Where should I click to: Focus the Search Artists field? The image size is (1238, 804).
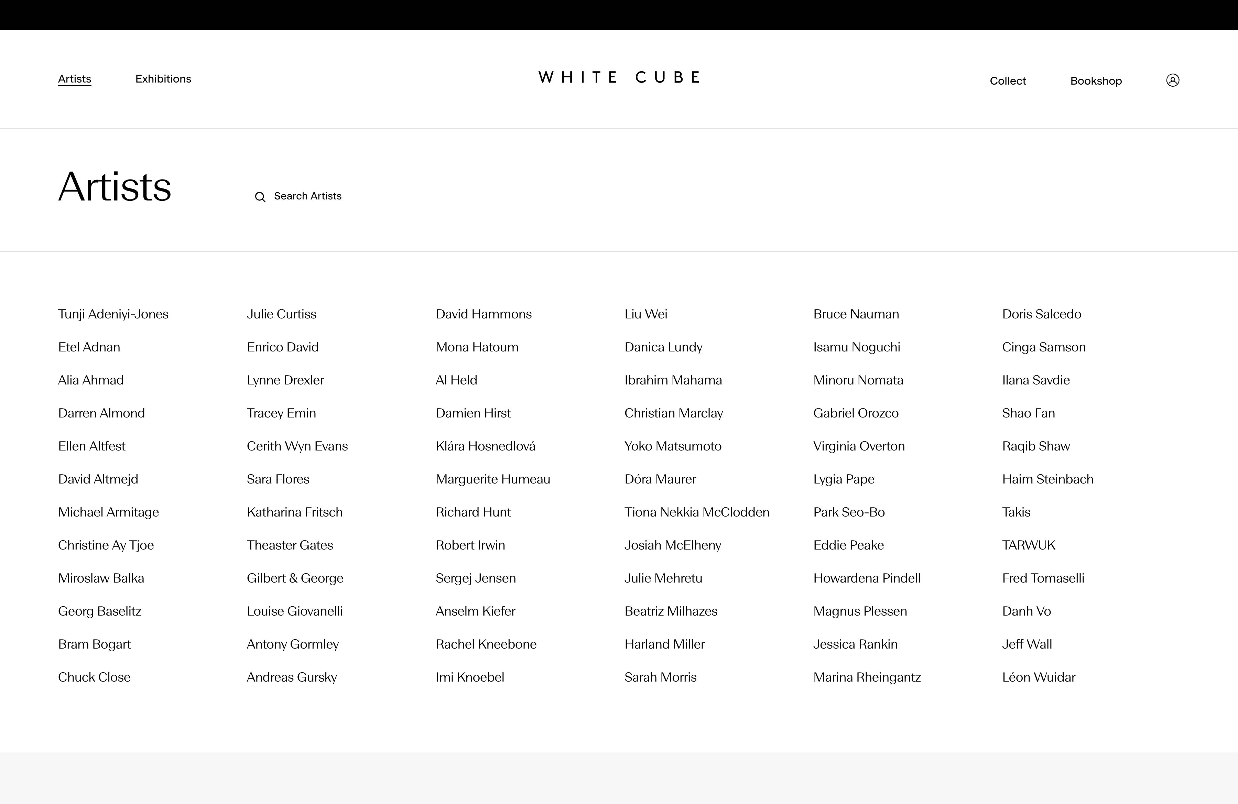307,196
